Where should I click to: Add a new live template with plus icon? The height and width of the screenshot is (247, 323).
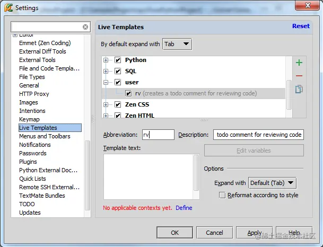[299, 63]
